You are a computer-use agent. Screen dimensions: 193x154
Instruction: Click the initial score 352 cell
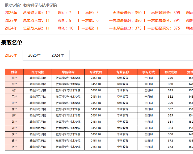pos(171,109)
